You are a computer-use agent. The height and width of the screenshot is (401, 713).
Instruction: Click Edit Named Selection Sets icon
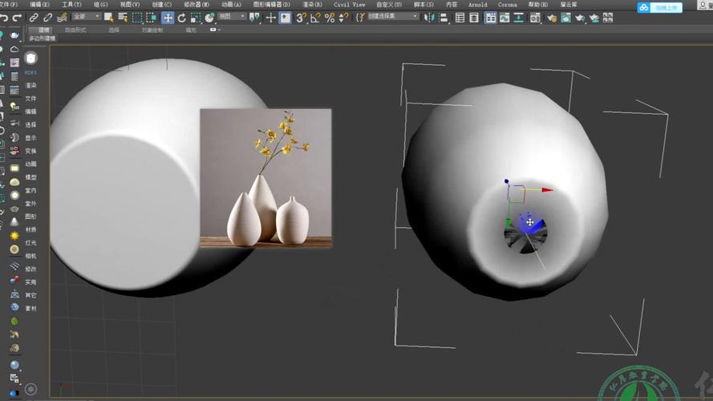(x=360, y=18)
